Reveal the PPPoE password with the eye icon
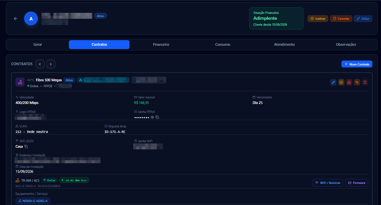 click(152, 117)
